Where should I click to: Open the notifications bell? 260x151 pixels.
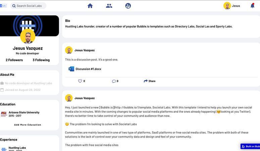click(x=252, y=6)
